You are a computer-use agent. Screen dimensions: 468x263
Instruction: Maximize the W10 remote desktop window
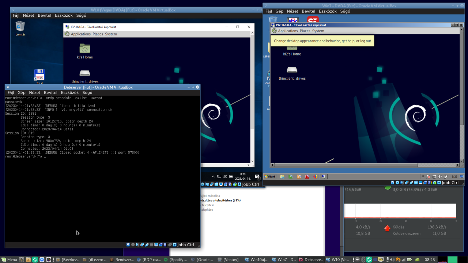pyautogui.click(x=238, y=27)
